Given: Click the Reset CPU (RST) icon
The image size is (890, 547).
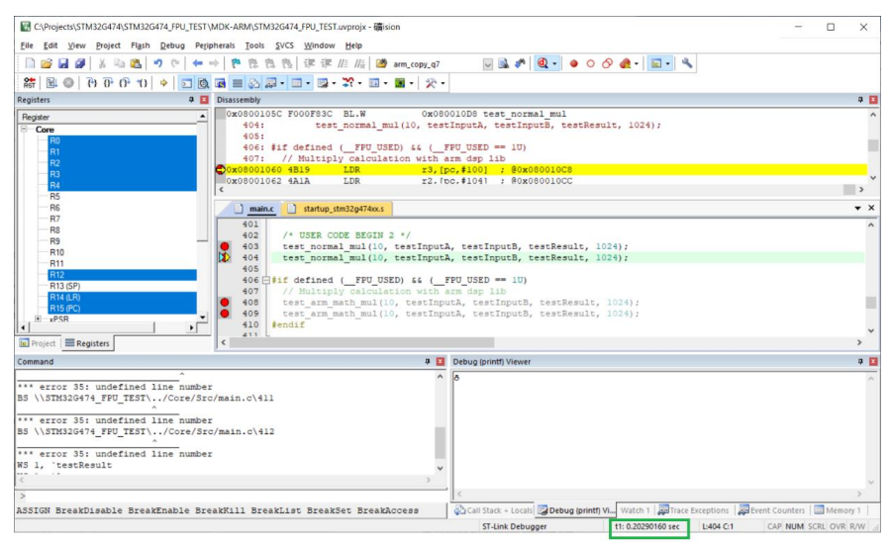Looking at the screenshot, I should (30, 83).
